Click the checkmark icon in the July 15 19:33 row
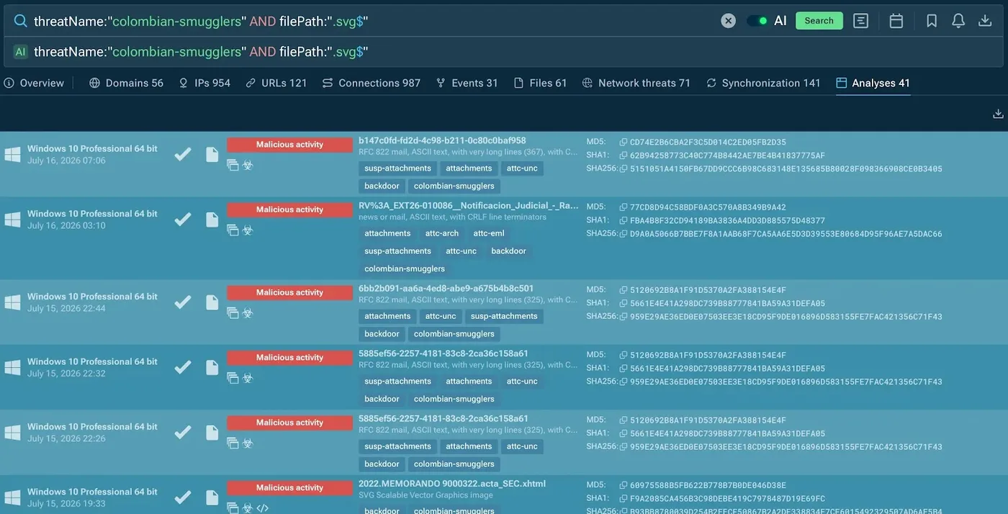Image resolution: width=1008 pixels, height=514 pixels. coord(183,497)
